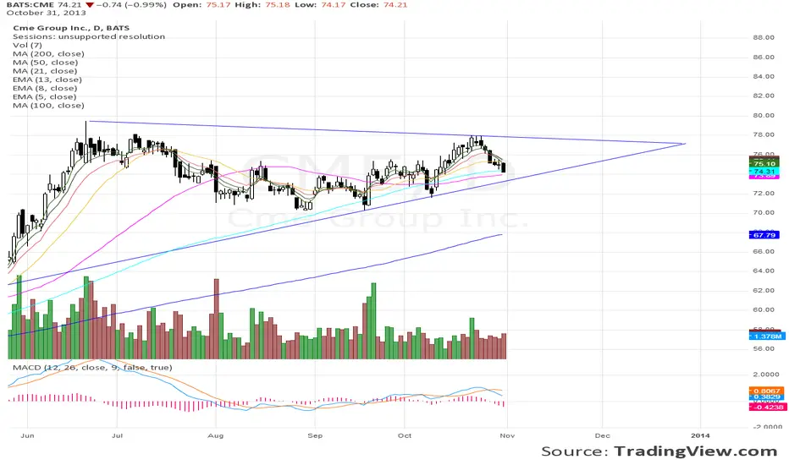Select the MA (100, close) indicator label
This screenshot has width=789, height=465.
[x=48, y=105]
